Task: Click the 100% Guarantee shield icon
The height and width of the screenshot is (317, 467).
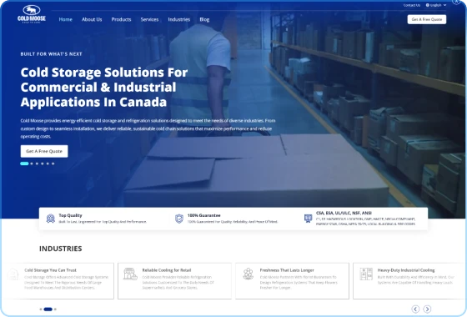Action: tap(179, 219)
